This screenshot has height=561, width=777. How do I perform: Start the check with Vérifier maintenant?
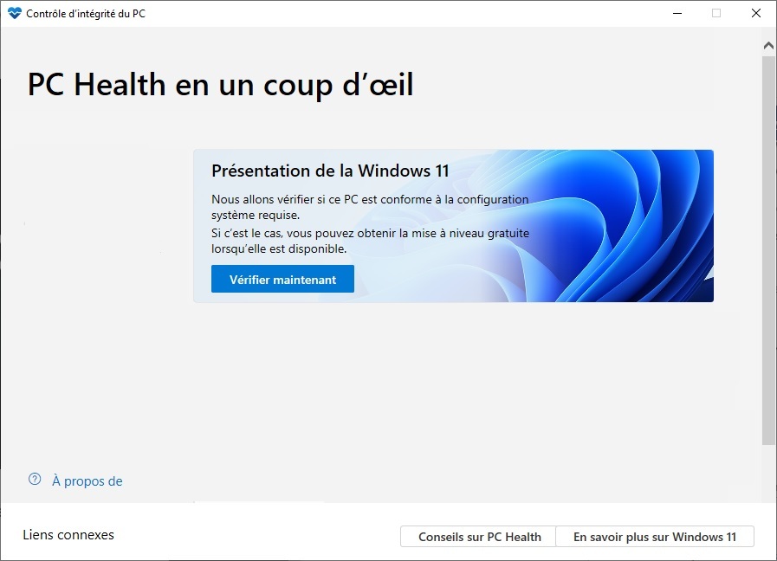point(282,279)
